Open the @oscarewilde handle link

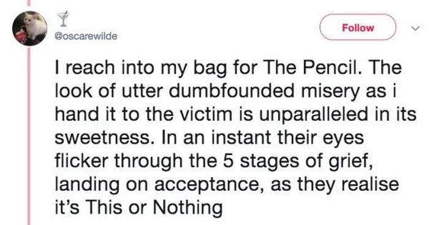86,36
